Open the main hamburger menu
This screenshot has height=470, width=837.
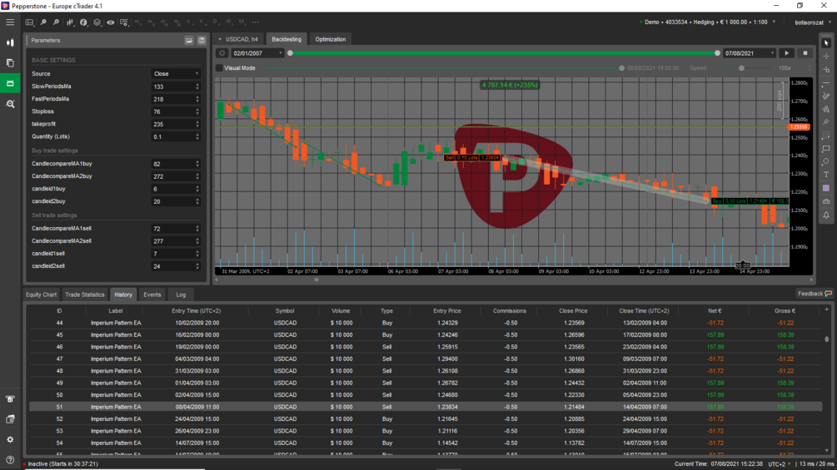point(10,22)
